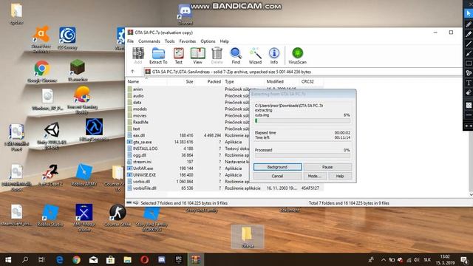Image resolution: width=473 pixels, height=266 pixels.
Task: Run VirusScan from the WinRAR toolbar
Action: [297, 55]
